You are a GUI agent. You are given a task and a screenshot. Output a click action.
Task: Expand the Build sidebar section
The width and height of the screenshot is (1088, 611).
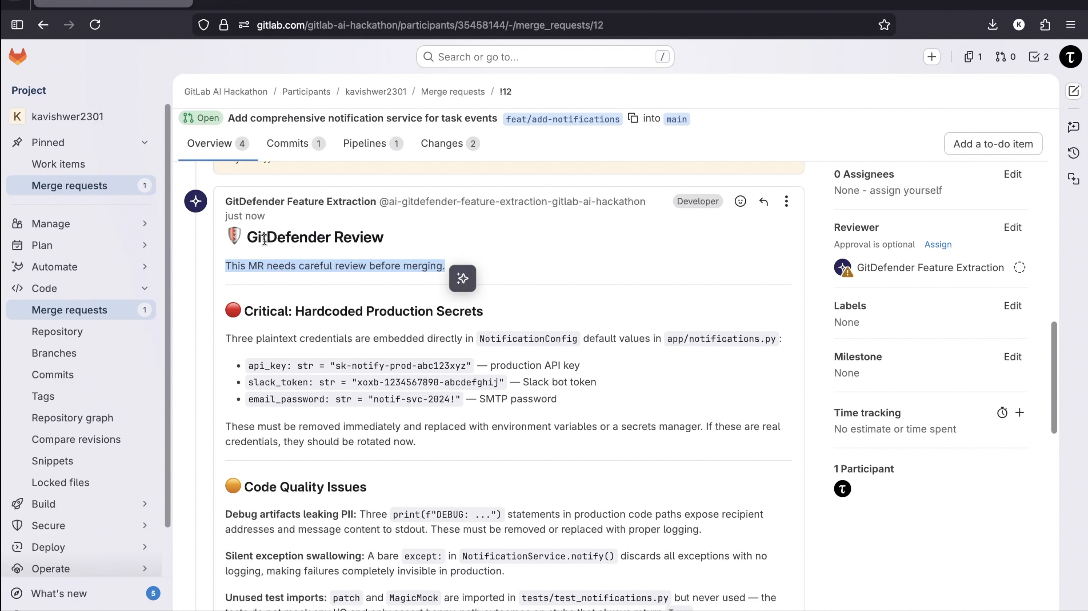click(x=144, y=504)
